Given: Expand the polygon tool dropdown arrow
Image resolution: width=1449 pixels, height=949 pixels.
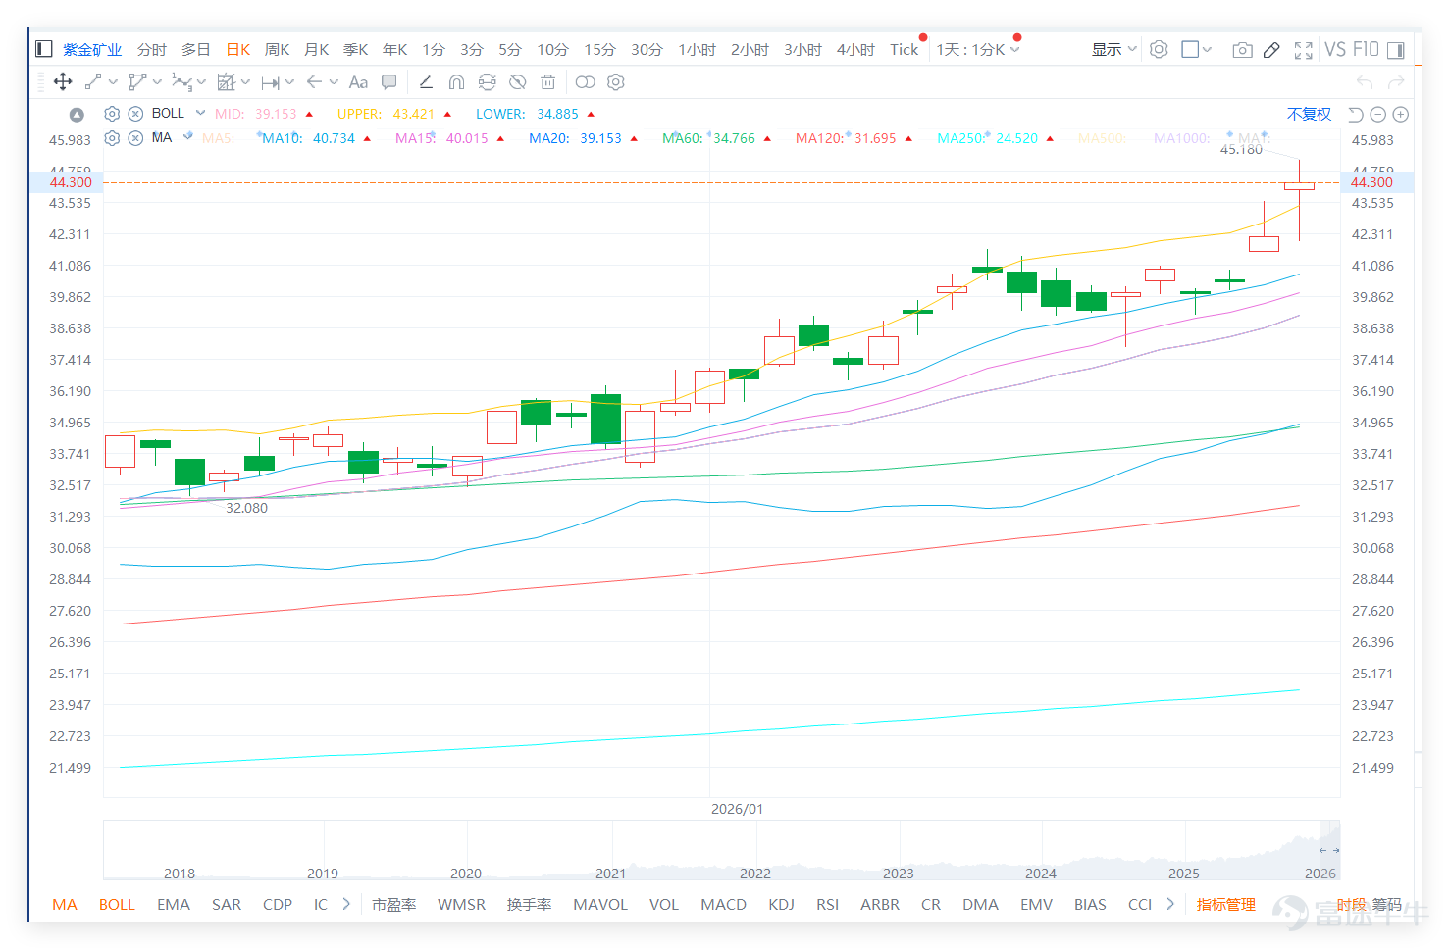Looking at the screenshot, I should click(157, 82).
